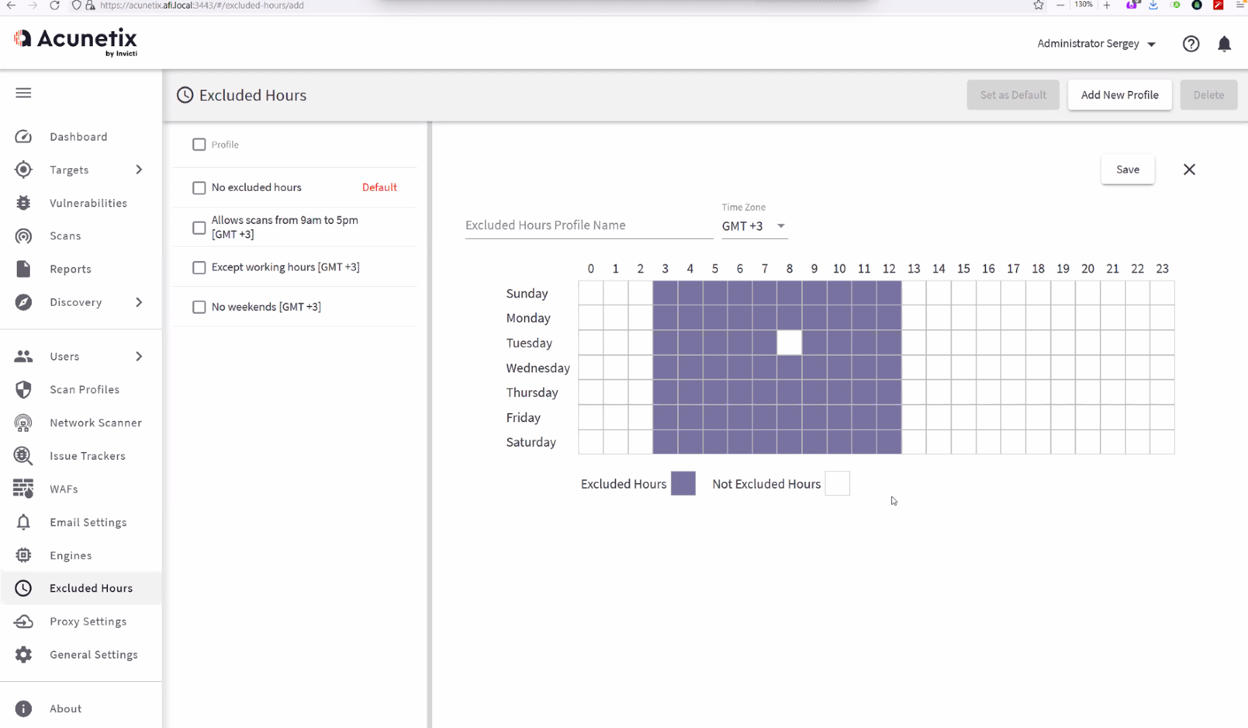Viewport: 1248px width, 728px height.
Task: Open Proxy Settings cloud icon
Action: (23, 621)
